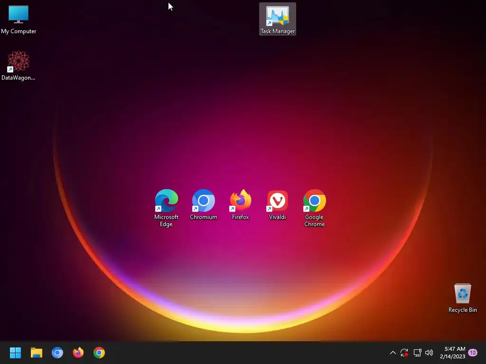This screenshot has height=364, width=486.
Task: Open network status from tray
Action: point(417,353)
